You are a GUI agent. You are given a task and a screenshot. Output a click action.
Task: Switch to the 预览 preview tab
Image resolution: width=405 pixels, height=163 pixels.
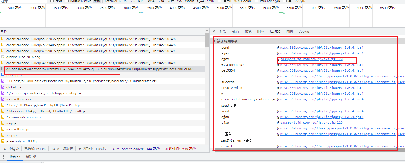click(x=248, y=32)
